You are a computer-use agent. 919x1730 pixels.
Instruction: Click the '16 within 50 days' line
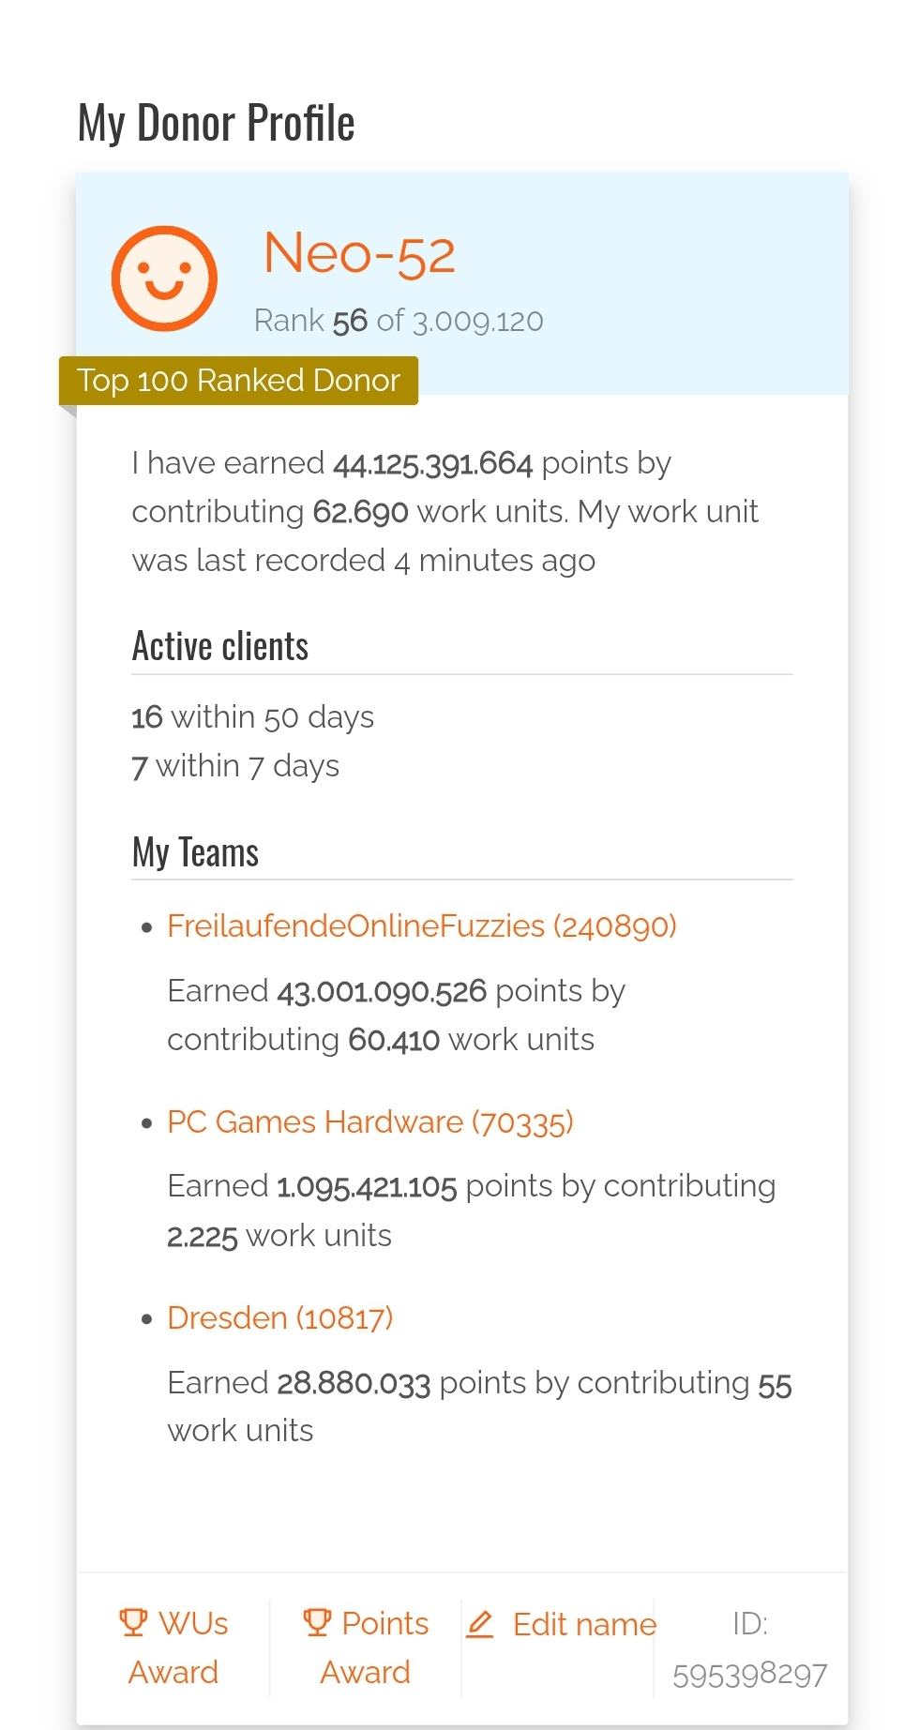252,717
